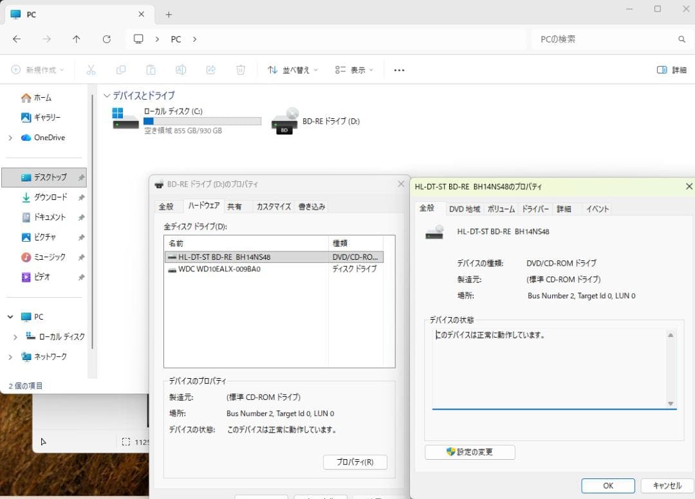The image size is (695, 499).
Task: Select the Local Disk (C:) drive icon
Action: point(125,118)
